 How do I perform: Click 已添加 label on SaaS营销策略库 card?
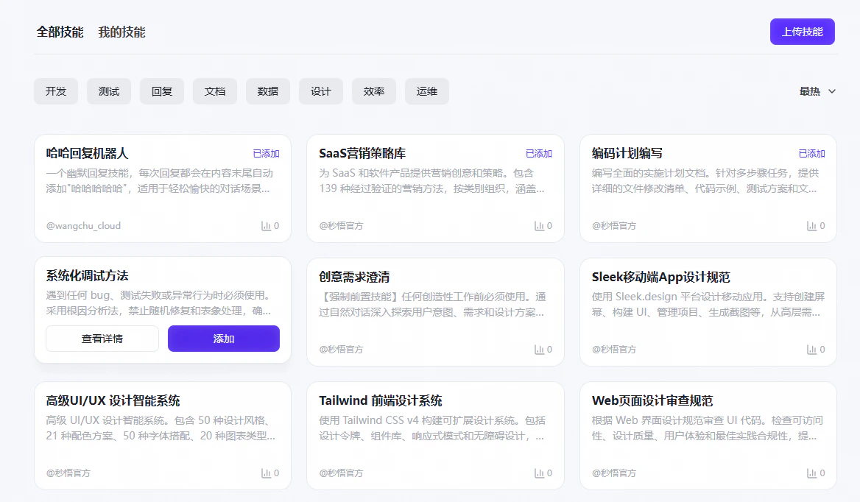pos(539,153)
